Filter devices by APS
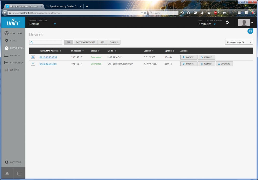Screen dimensions: 258x180 [x=102, y=42]
